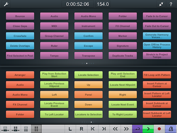The width and height of the screenshot is (177, 133).
Task: Select the mixer-only view layout icon
Action: point(5,129)
